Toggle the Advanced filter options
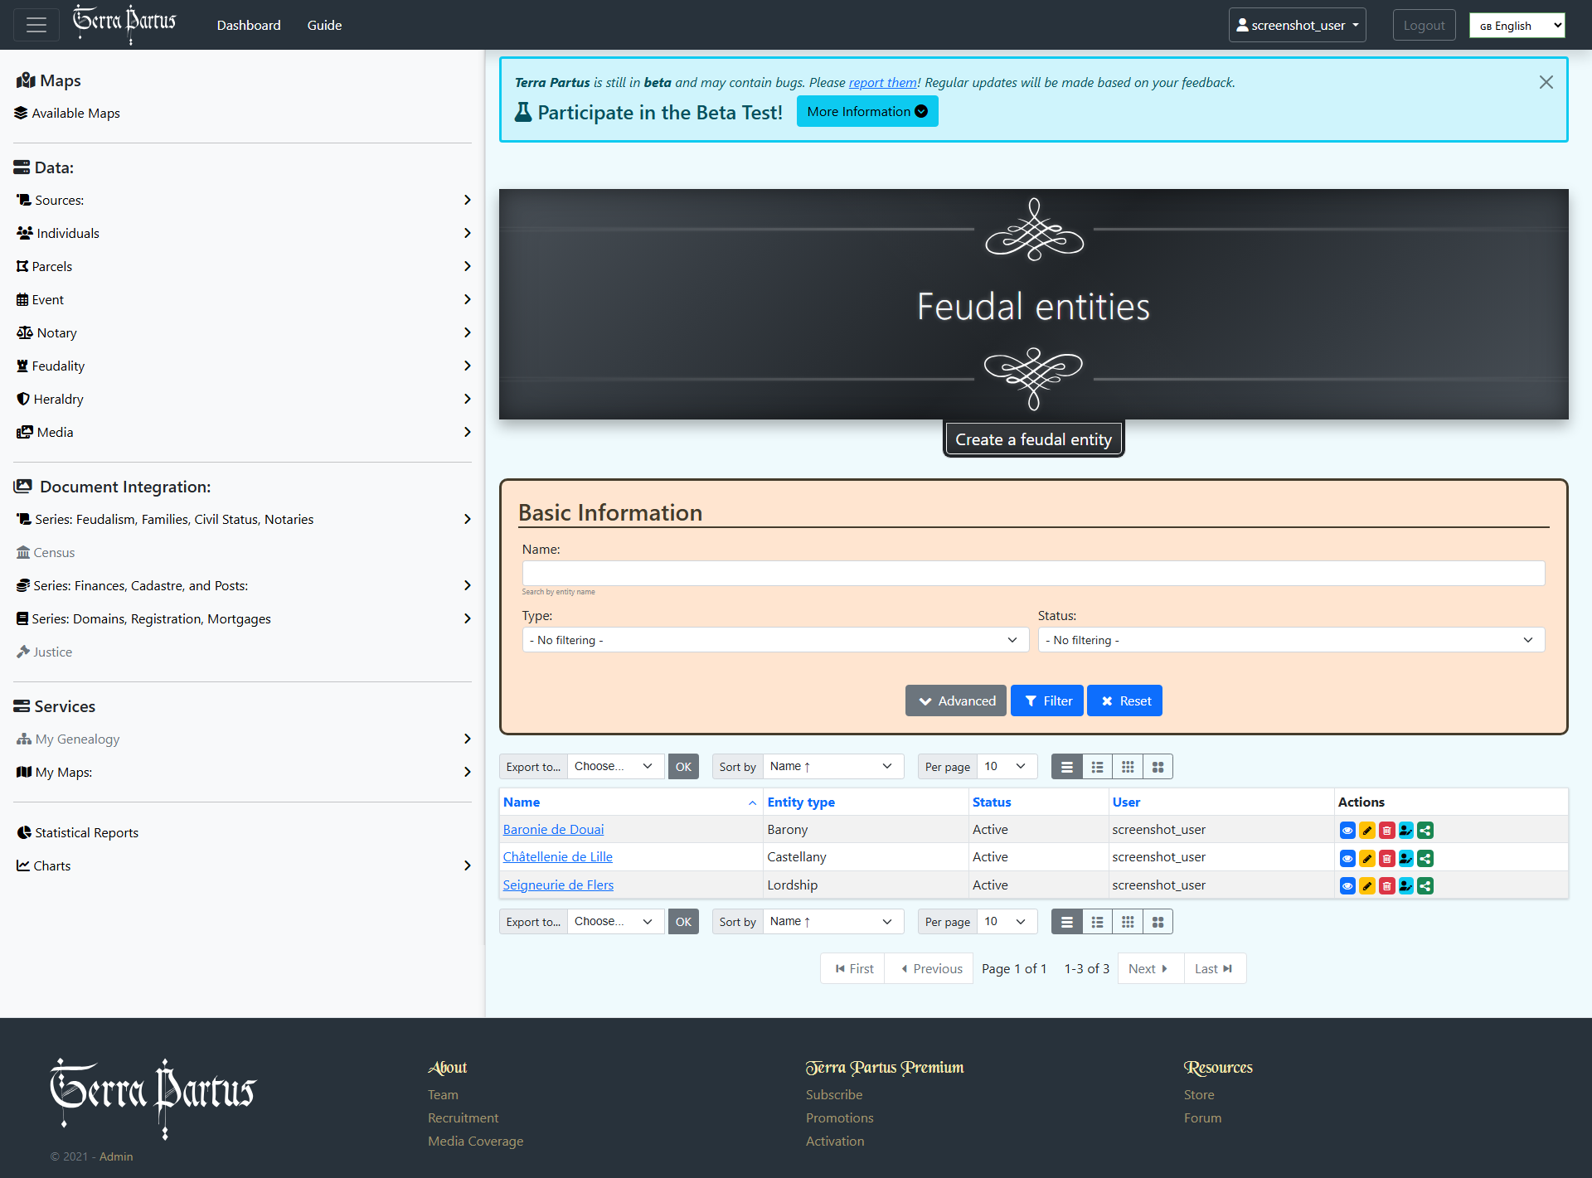The width and height of the screenshot is (1592, 1178). pyautogui.click(x=956, y=700)
